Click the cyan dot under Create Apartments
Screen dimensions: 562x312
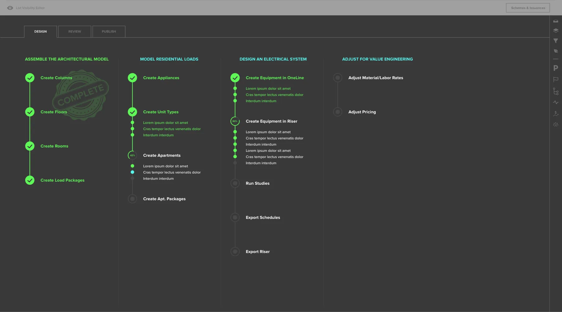click(x=132, y=172)
